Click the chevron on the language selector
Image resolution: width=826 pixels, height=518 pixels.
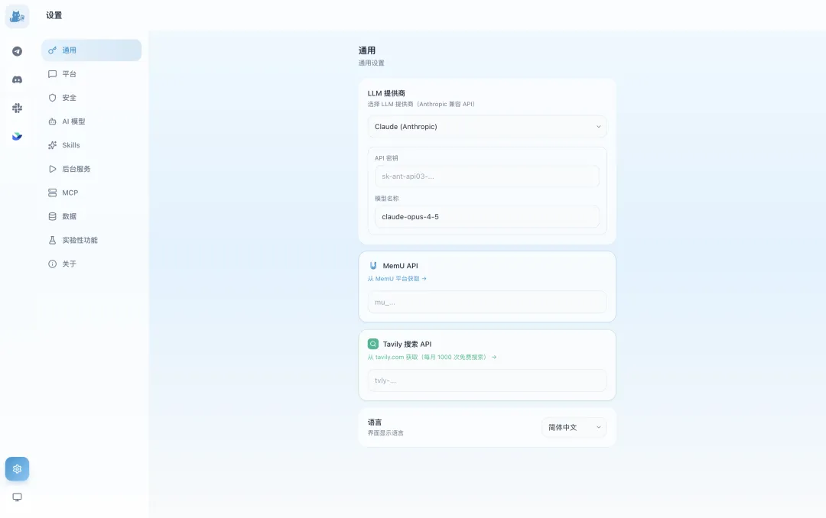pos(599,427)
